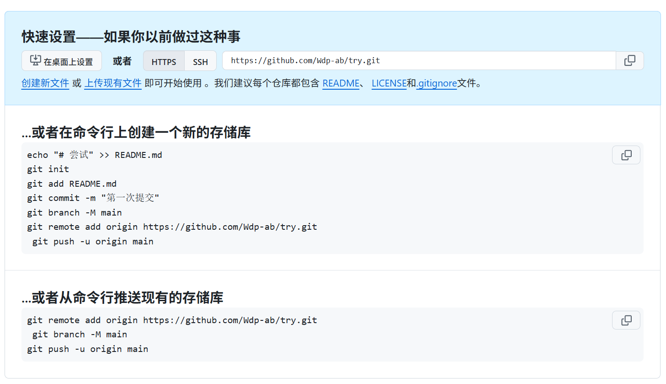The image size is (666, 384).
Task: Click the LICENSE link
Action: [x=389, y=83]
